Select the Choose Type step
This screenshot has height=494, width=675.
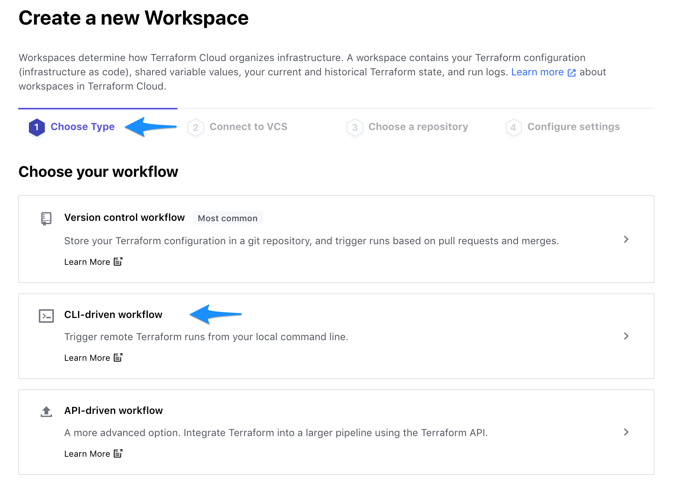[83, 127]
